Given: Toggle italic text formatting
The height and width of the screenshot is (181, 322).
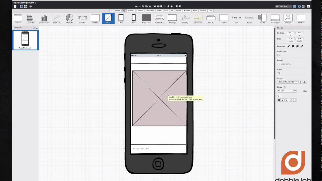Looking at the screenshot, I should click(283, 100).
